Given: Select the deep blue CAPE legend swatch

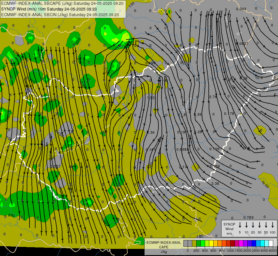Looking at the screenshot, I should 254,243.
